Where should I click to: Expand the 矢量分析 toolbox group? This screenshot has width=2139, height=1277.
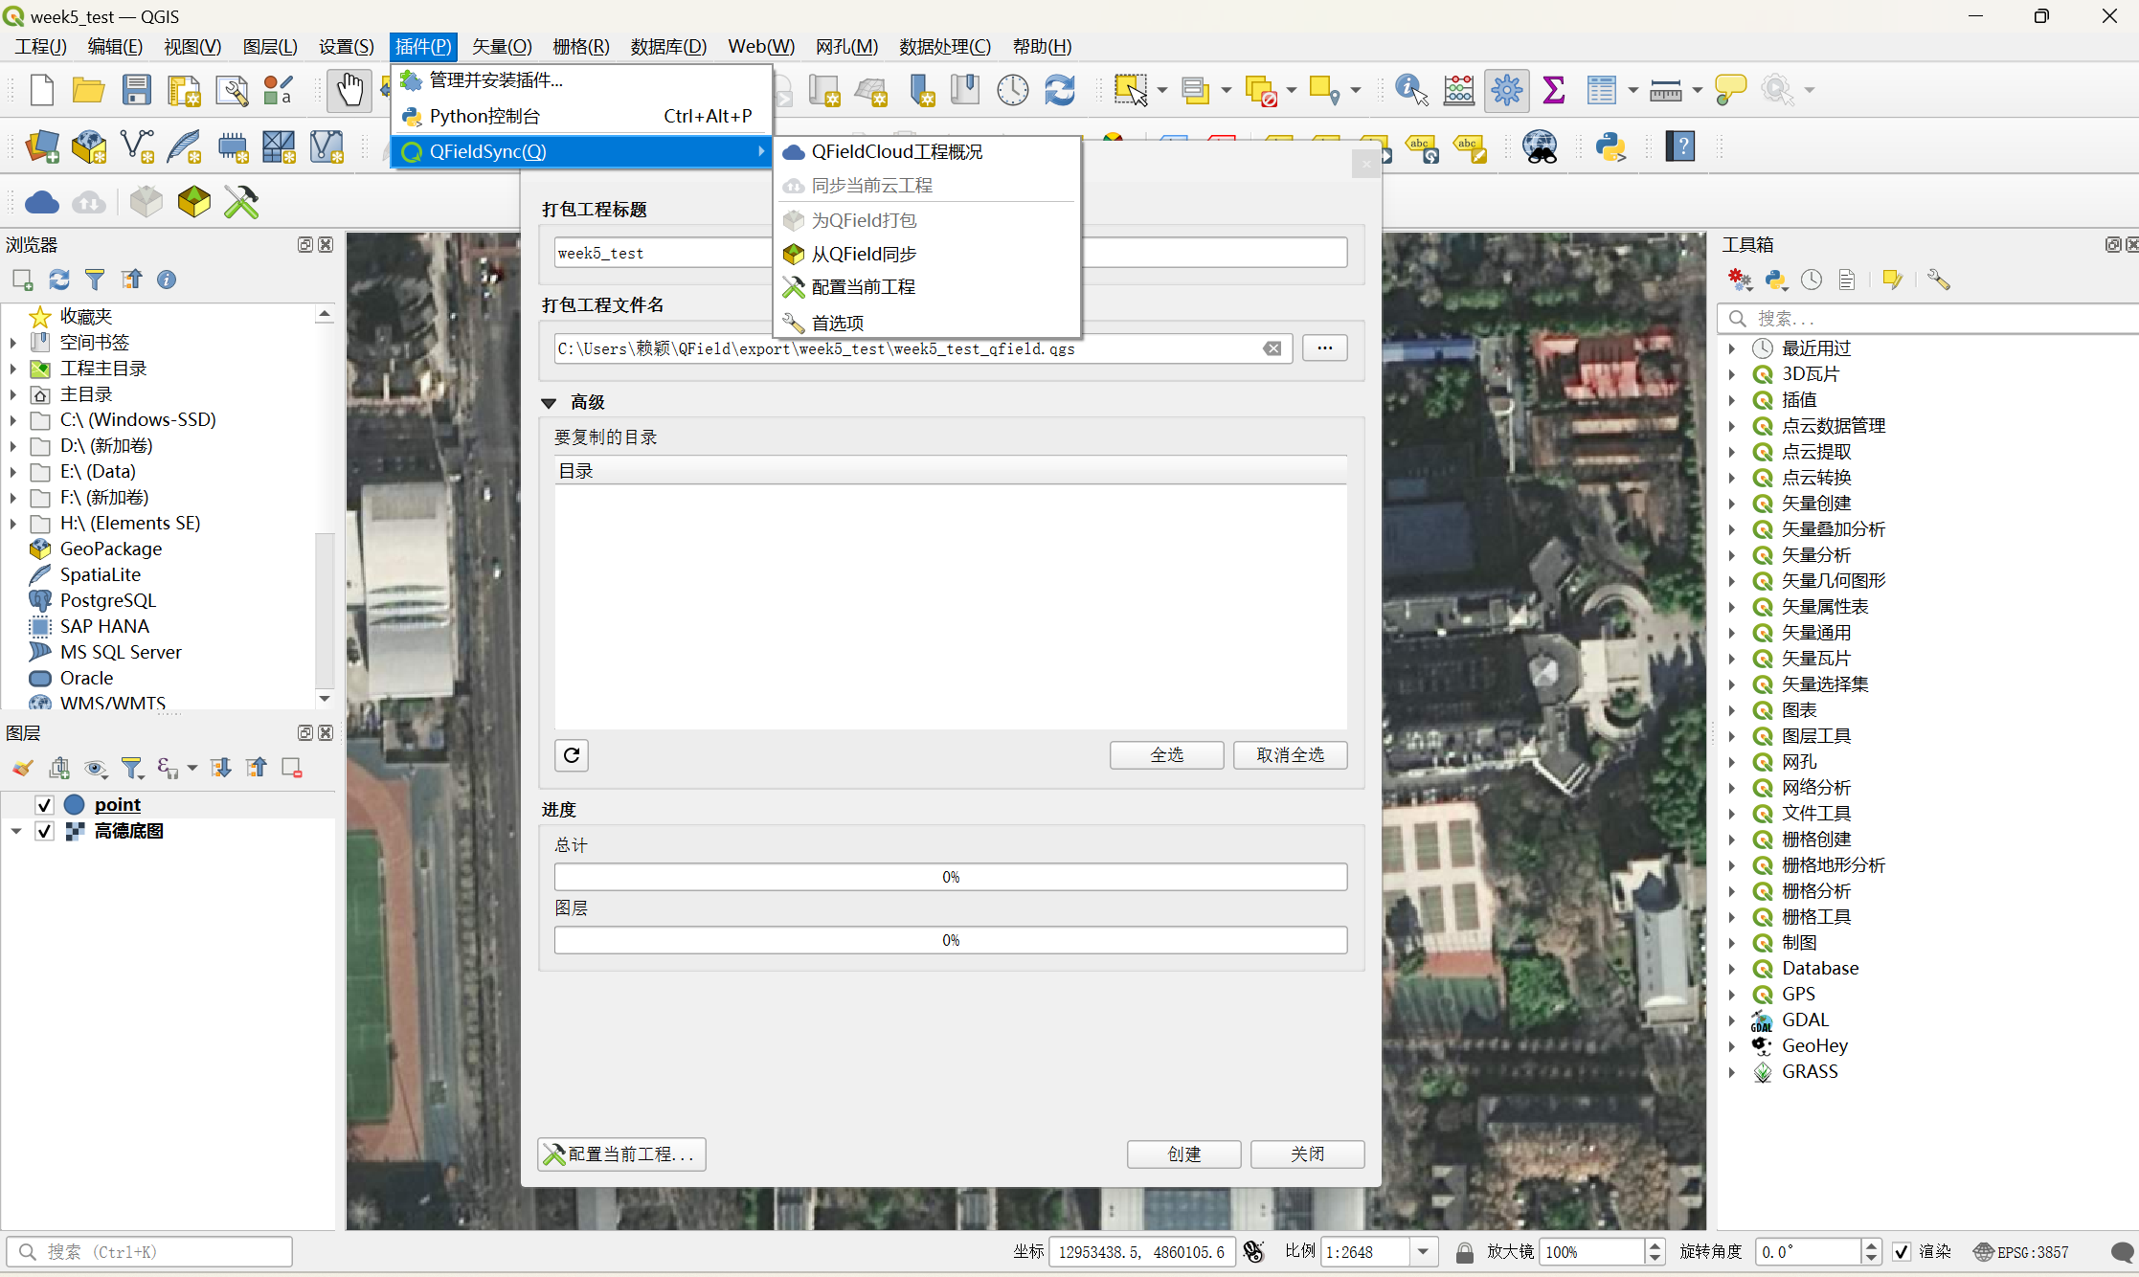1732,555
